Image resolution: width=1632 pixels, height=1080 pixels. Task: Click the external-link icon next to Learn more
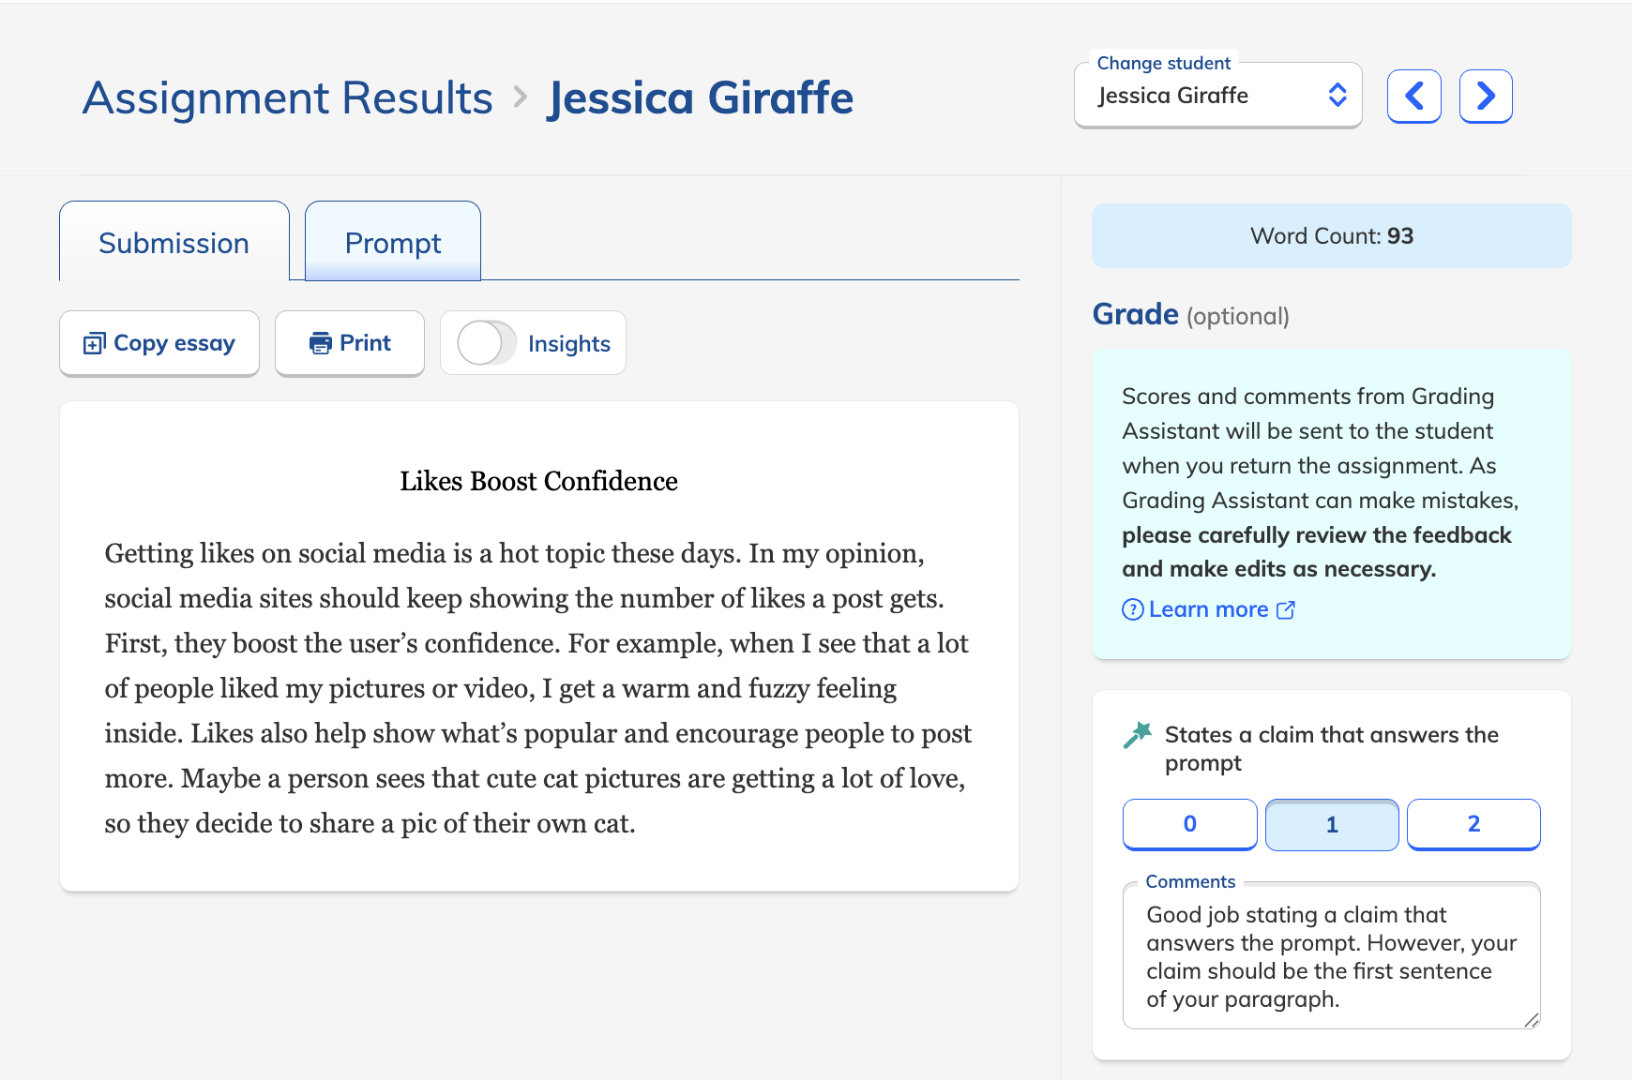(x=1285, y=609)
